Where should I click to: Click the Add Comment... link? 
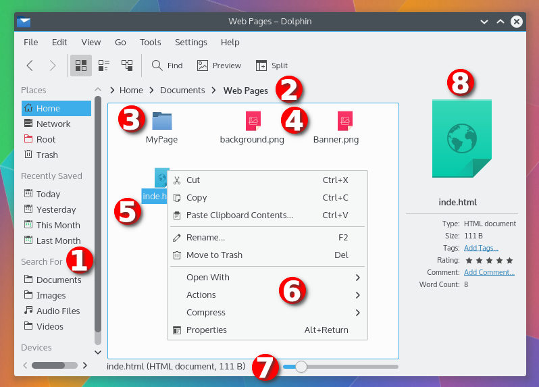489,272
